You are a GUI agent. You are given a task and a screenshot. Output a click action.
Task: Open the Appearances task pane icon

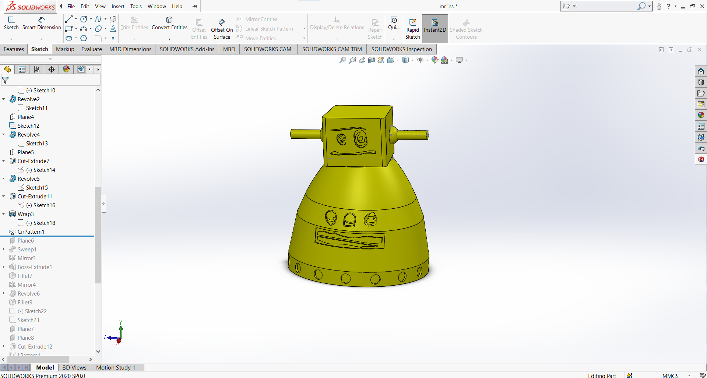click(701, 115)
